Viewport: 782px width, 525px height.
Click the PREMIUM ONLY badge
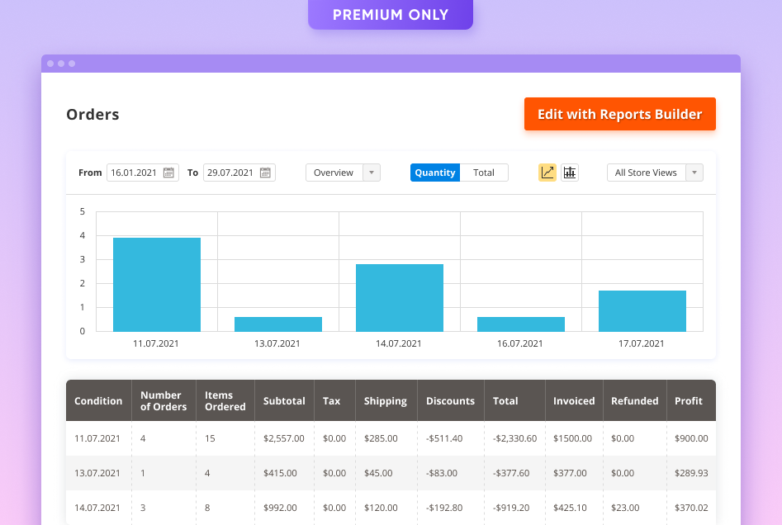click(391, 14)
